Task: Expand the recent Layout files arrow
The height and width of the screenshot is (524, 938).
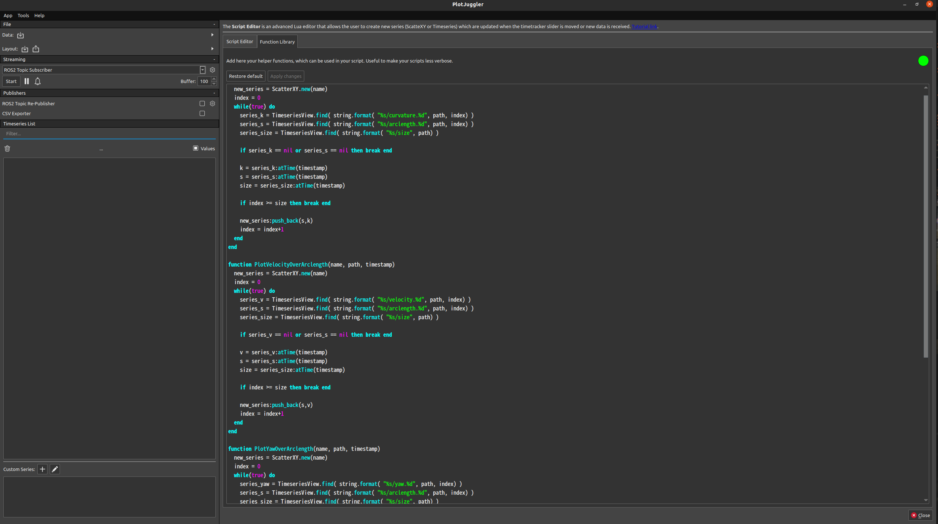Action: point(212,49)
